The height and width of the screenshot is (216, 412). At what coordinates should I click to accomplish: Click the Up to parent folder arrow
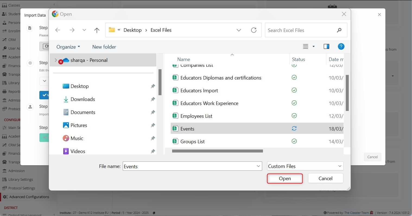click(97, 30)
